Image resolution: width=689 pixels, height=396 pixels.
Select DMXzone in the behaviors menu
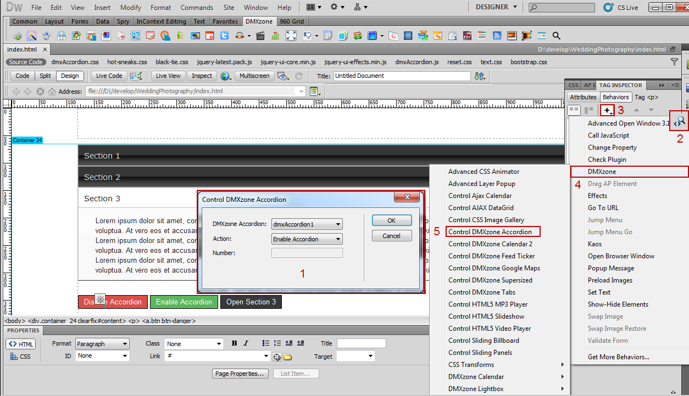tap(630, 172)
